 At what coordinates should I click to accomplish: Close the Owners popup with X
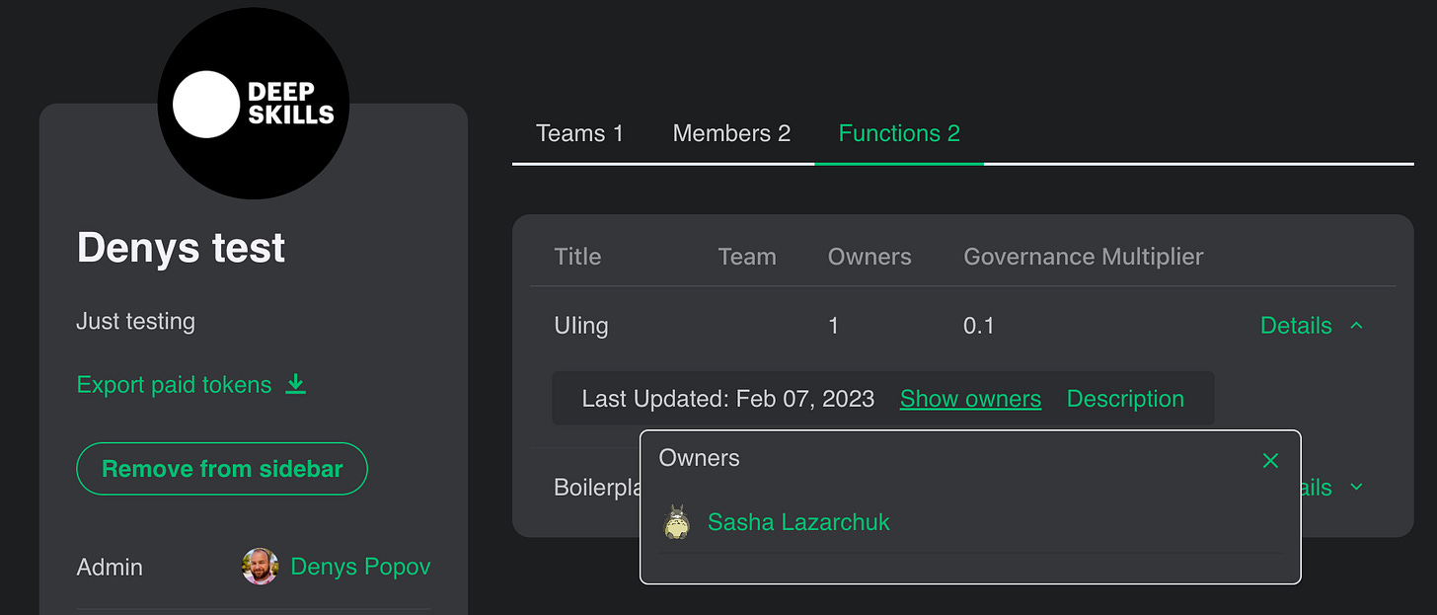tap(1270, 460)
